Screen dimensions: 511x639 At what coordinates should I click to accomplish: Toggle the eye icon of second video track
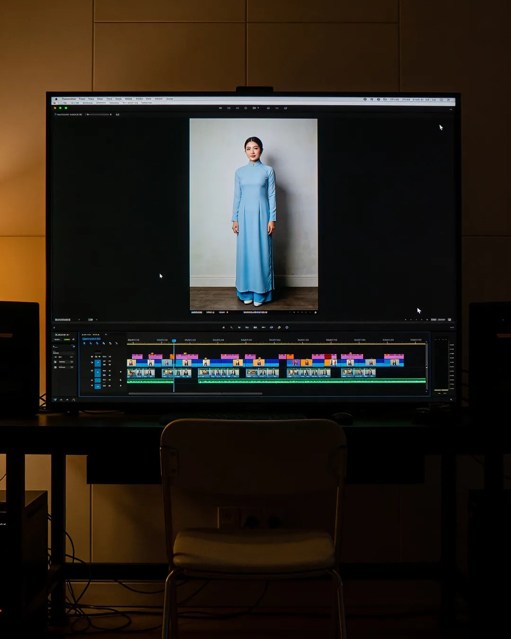point(92,371)
